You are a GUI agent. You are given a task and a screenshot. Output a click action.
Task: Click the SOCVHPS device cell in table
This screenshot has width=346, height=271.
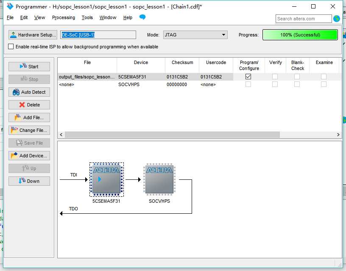tap(141, 84)
